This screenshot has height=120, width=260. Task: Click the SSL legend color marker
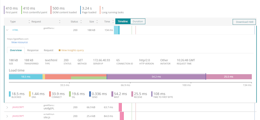point(70,94)
